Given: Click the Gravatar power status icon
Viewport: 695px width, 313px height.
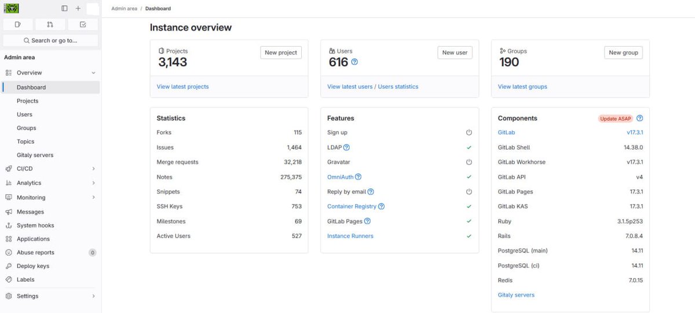Looking at the screenshot, I should tap(469, 162).
